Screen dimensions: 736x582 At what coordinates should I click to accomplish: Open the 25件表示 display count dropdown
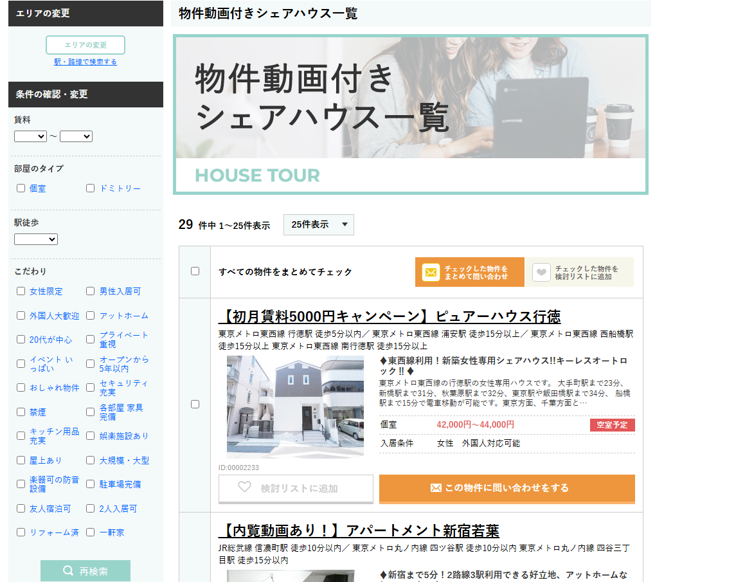pyautogui.click(x=318, y=224)
